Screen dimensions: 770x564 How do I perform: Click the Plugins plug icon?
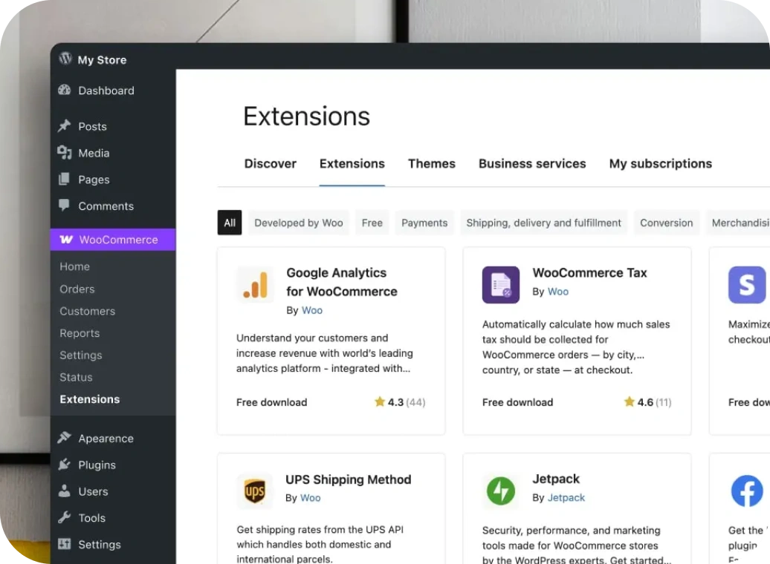(x=65, y=464)
